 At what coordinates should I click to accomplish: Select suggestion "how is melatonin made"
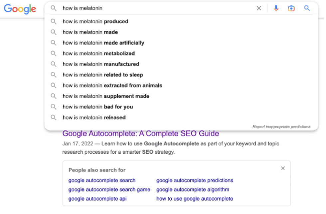pos(90,32)
